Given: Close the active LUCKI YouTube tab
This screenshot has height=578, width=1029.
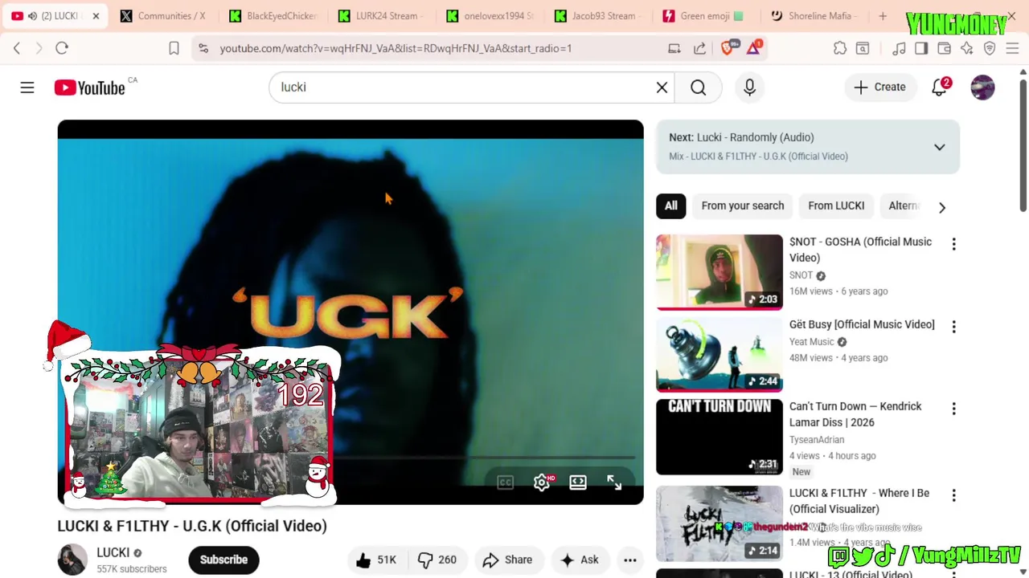Looking at the screenshot, I should coord(96,16).
